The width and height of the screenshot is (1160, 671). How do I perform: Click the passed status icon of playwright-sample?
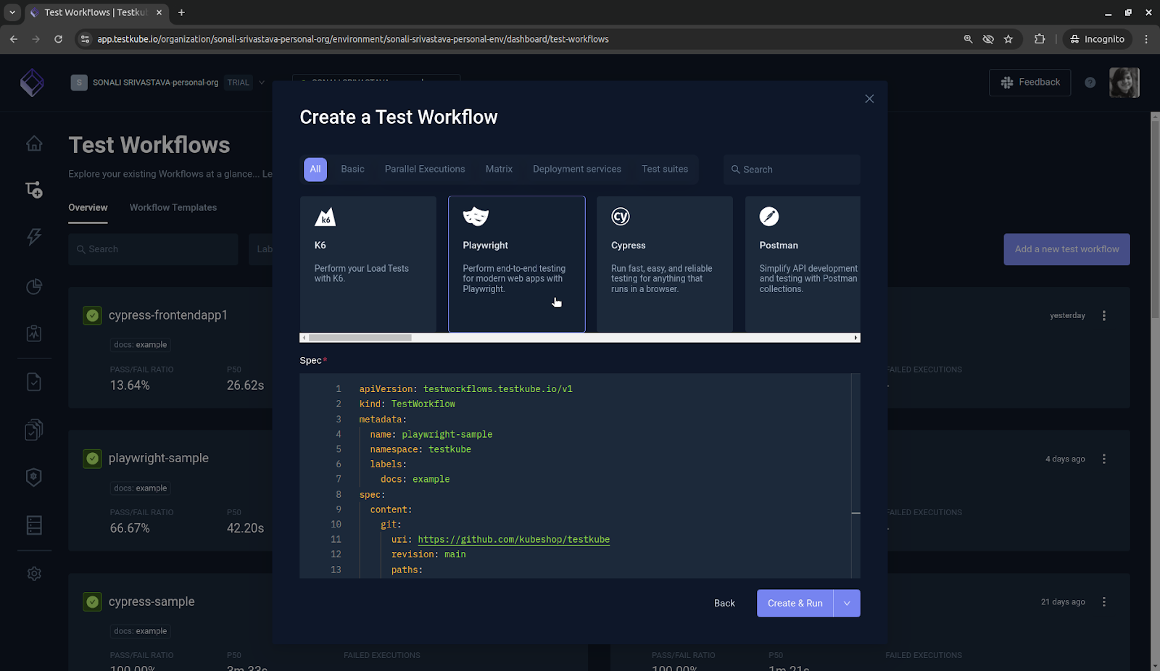click(92, 459)
